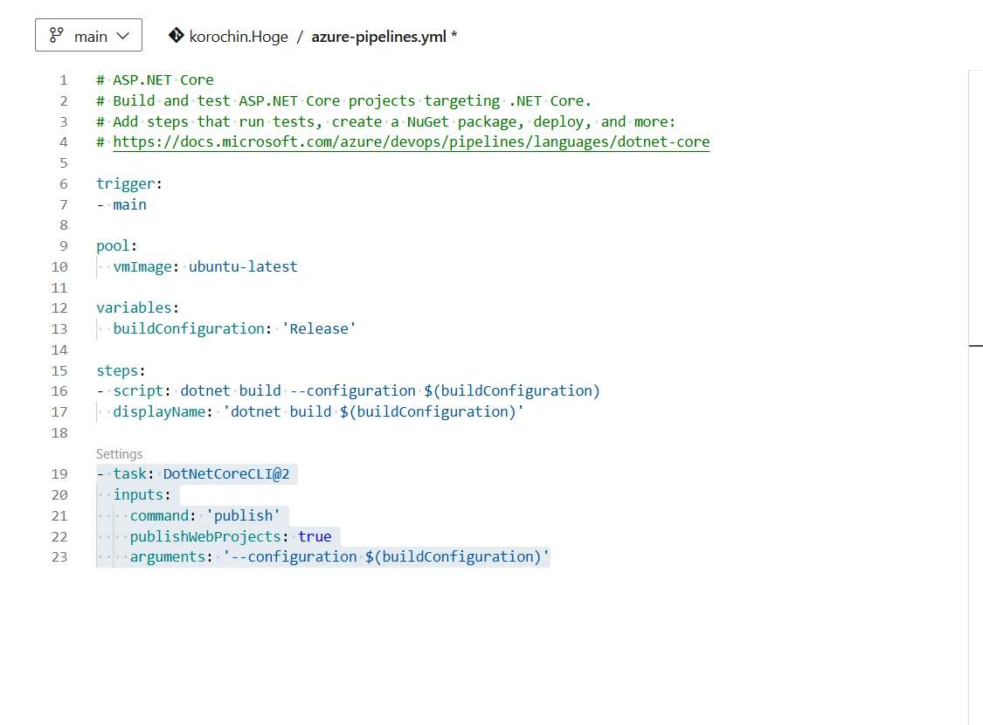This screenshot has width=983, height=725.
Task: Place cursor on the steps keyword
Action: point(117,370)
